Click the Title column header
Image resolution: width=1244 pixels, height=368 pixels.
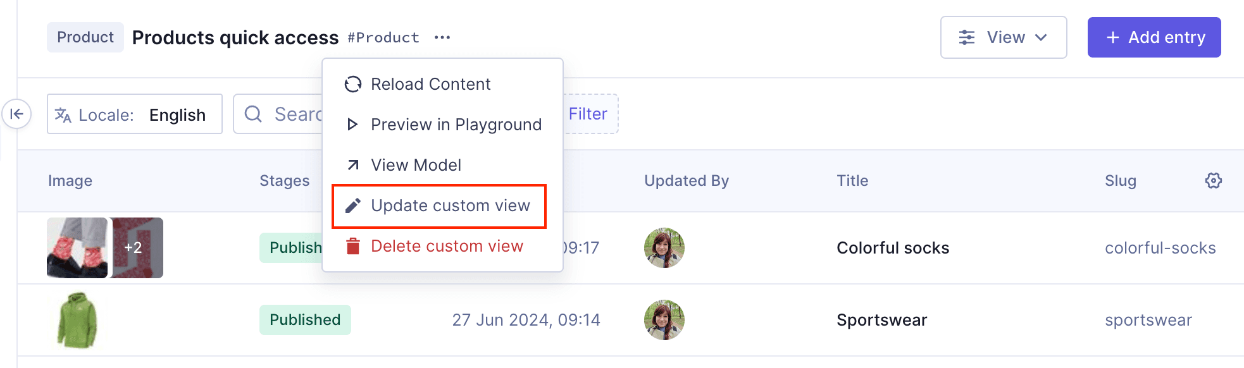click(x=852, y=181)
